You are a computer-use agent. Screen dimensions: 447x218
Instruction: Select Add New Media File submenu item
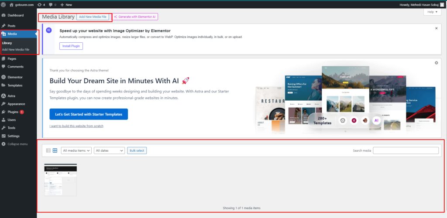coord(16,50)
